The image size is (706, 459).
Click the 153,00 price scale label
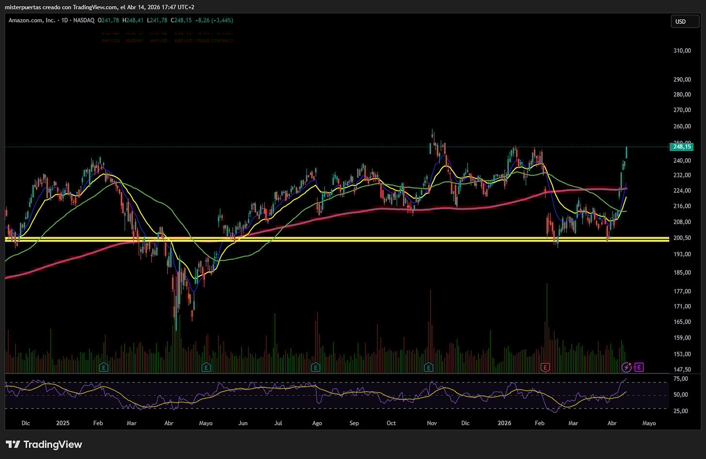pyautogui.click(x=682, y=354)
